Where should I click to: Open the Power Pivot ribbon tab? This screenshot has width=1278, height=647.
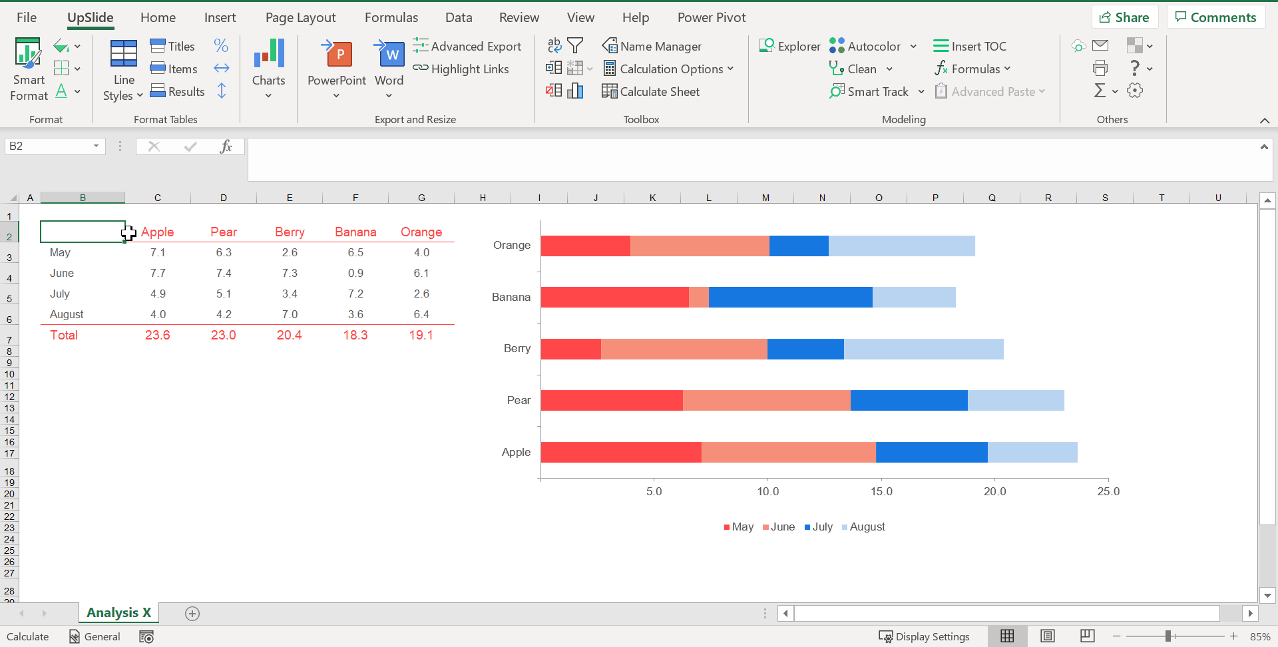[711, 17]
